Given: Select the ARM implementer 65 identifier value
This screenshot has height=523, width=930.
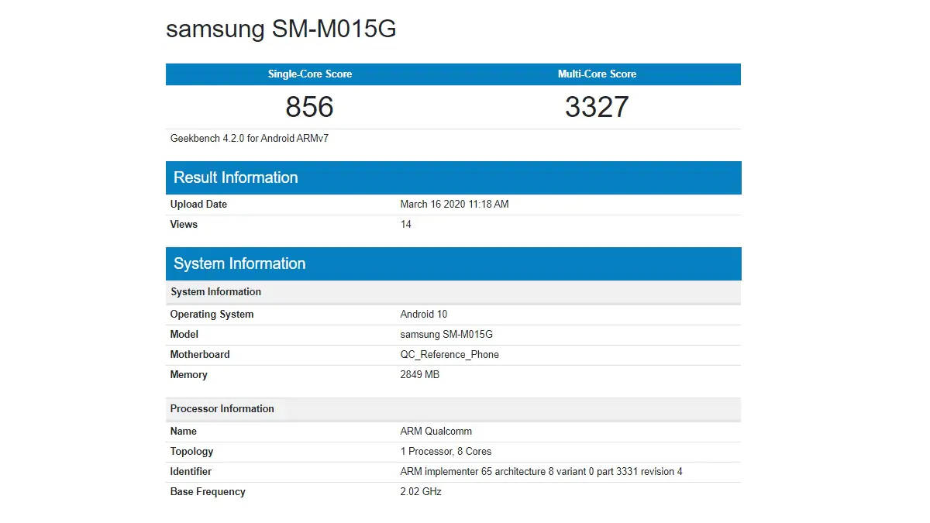Looking at the screenshot, I should click(541, 472).
